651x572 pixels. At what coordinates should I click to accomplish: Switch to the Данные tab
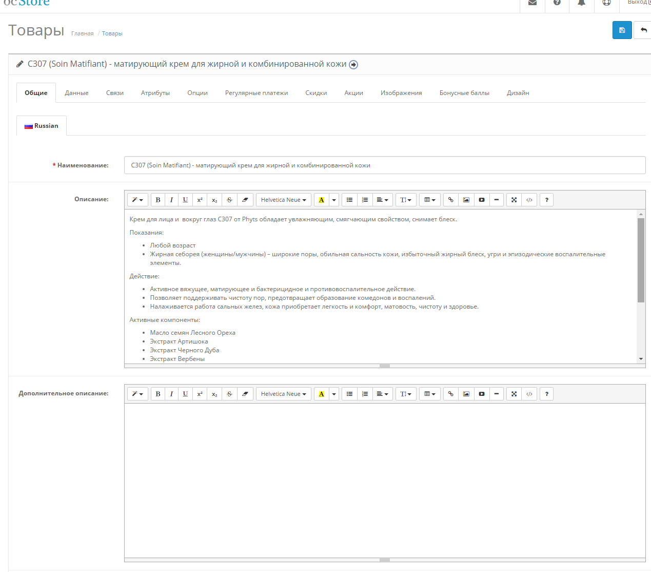pyautogui.click(x=76, y=93)
